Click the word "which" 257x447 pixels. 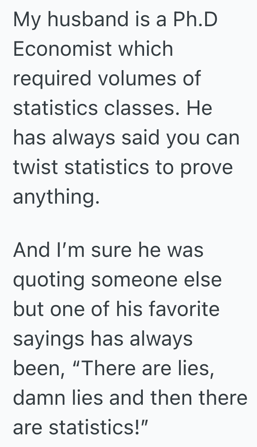pyautogui.click(x=146, y=49)
